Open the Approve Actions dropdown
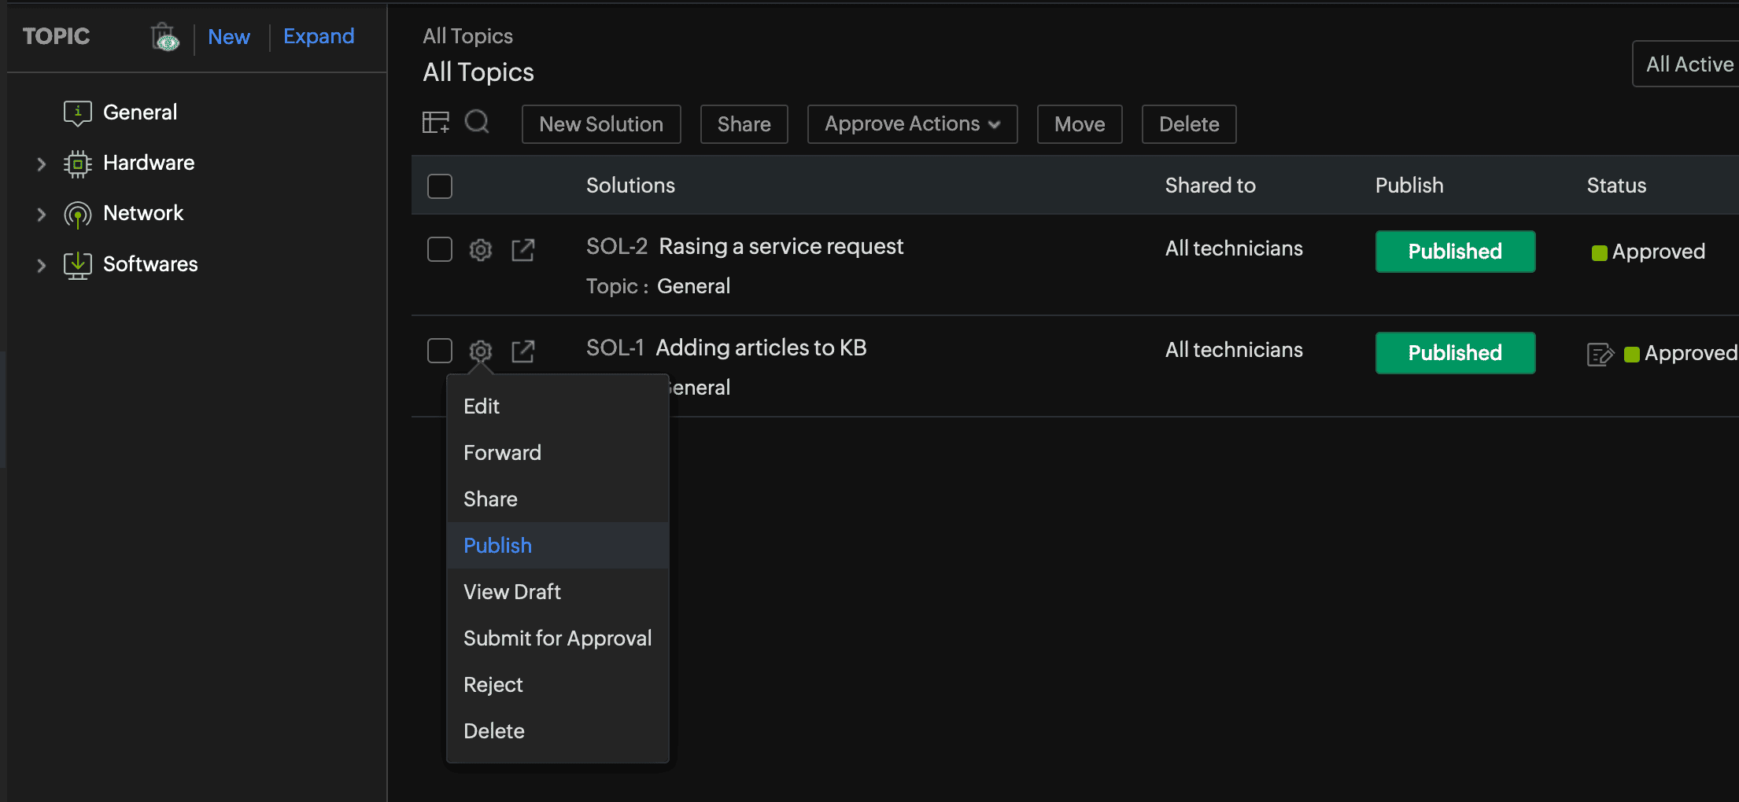The image size is (1739, 802). (x=911, y=123)
